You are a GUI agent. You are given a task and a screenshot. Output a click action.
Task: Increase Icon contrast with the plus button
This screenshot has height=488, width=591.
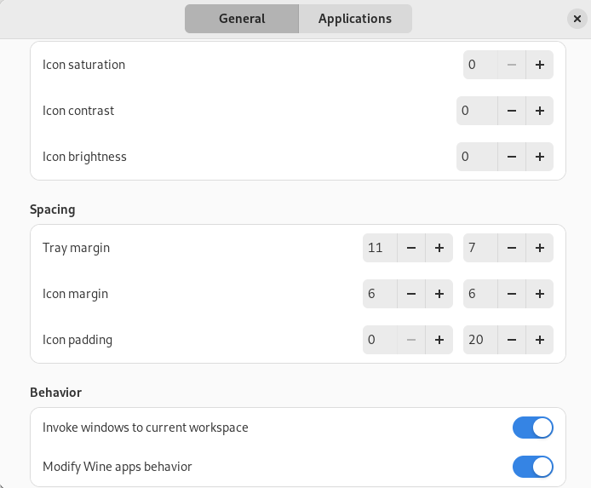click(x=540, y=111)
